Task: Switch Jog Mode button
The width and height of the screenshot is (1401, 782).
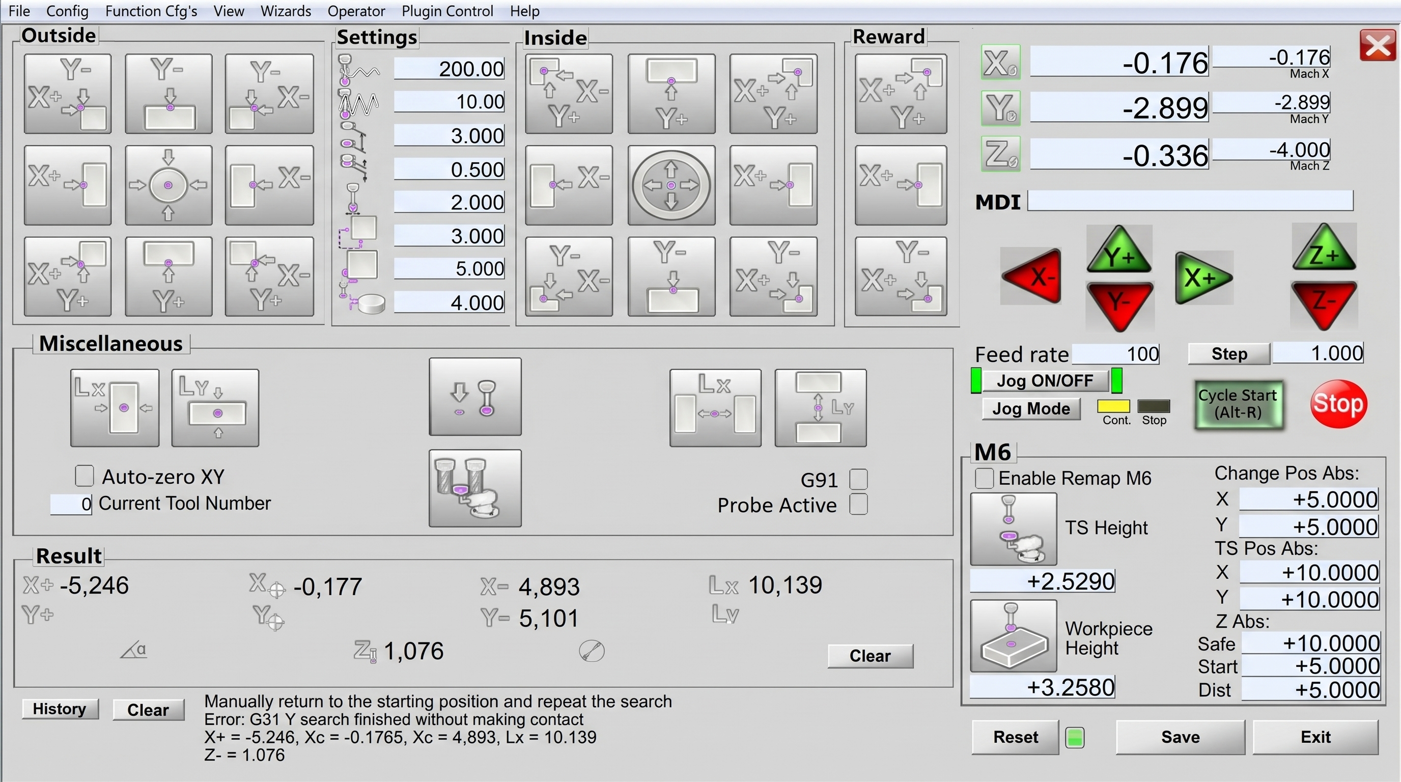Action: 1031,409
